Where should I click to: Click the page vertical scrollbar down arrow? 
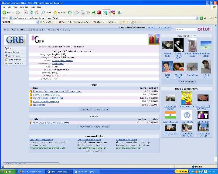coord(215,163)
